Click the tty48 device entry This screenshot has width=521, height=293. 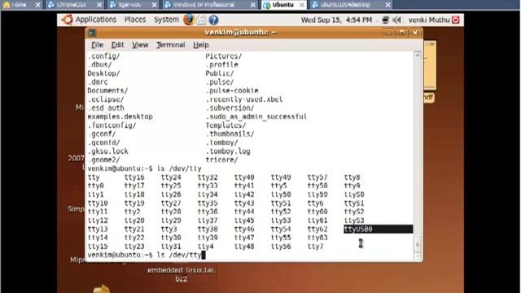click(244, 247)
